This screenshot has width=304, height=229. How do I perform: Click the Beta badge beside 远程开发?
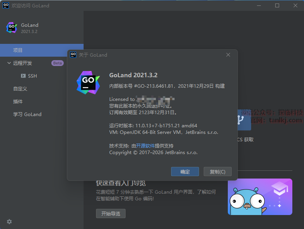click(x=58, y=63)
